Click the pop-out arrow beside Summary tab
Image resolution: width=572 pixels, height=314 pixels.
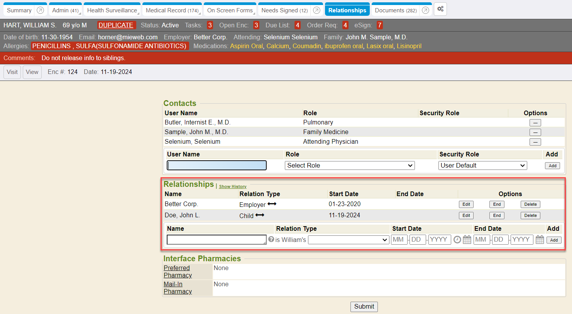pyautogui.click(x=40, y=10)
